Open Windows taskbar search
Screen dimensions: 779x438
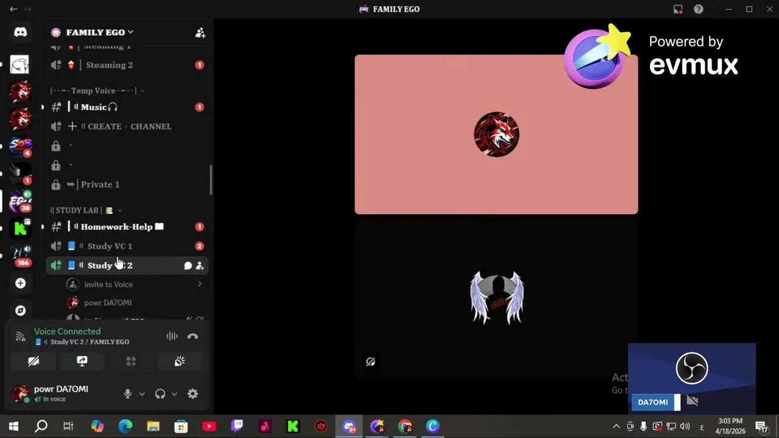point(41,426)
